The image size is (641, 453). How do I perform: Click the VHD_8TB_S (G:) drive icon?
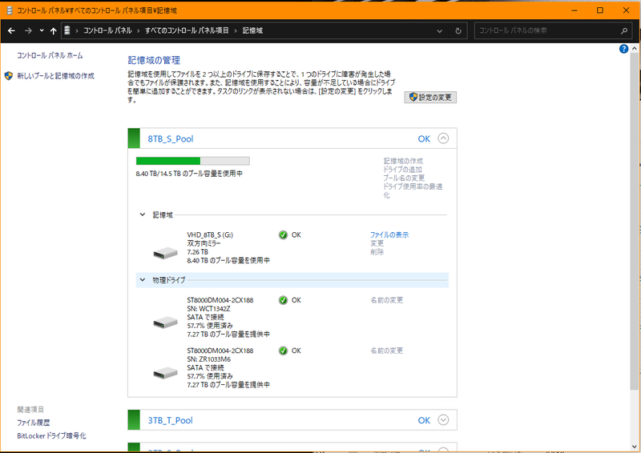coord(167,253)
